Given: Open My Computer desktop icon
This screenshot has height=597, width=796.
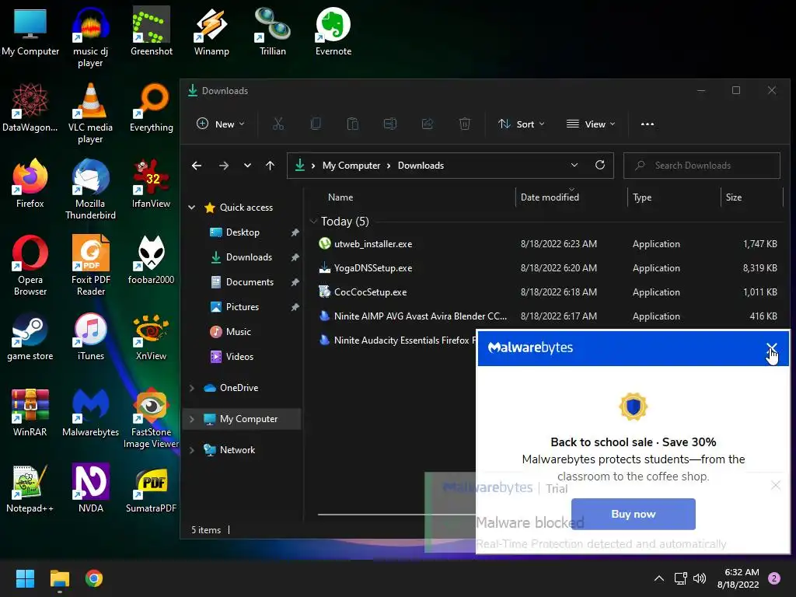Looking at the screenshot, I should pos(30,31).
